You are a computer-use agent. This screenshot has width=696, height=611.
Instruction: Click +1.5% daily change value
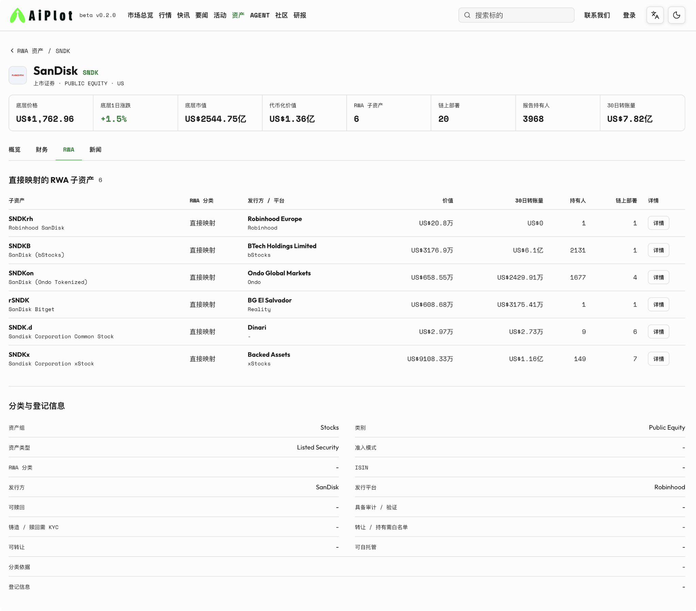click(x=114, y=119)
